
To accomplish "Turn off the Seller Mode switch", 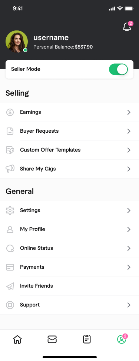I will tap(118, 69).
